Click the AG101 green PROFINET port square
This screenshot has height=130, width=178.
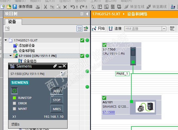pos(131,101)
